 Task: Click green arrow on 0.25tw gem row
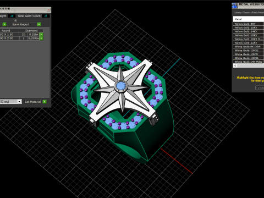point(41,35)
